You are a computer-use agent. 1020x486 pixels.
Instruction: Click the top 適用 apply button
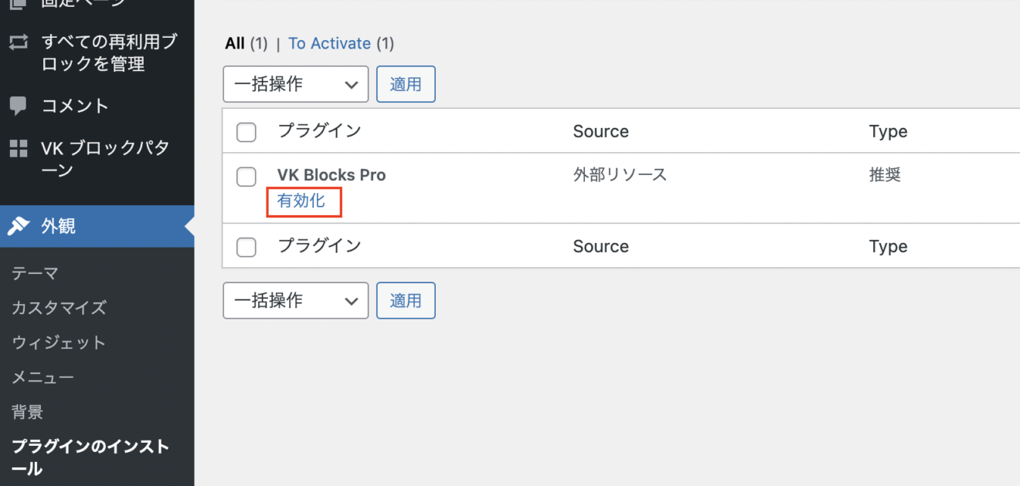click(406, 84)
